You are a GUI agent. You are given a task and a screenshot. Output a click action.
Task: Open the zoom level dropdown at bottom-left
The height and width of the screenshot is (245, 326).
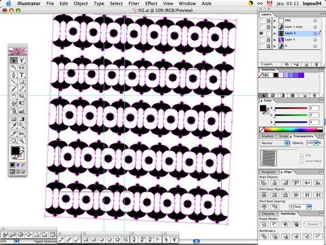16,241
